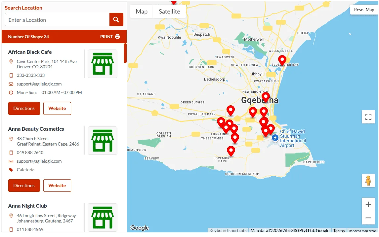Select Anna Night Club store title
The width and height of the screenshot is (379, 237).
[x=27, y=206]
